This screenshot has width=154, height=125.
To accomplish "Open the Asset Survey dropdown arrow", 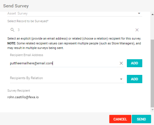I will tap(139, 13).
